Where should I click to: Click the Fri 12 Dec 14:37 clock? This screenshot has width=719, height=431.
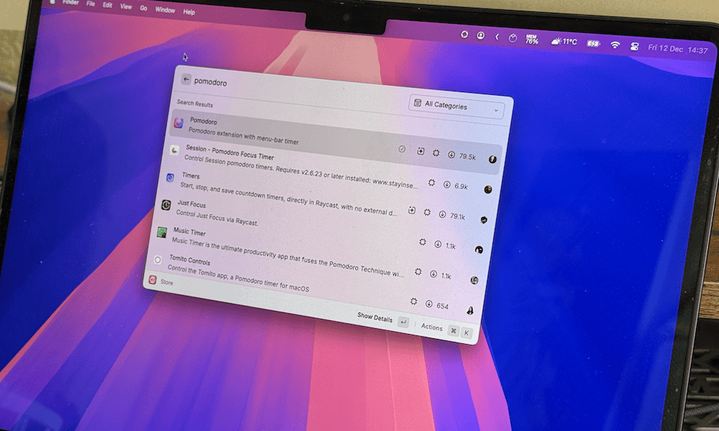click(678, 49)
